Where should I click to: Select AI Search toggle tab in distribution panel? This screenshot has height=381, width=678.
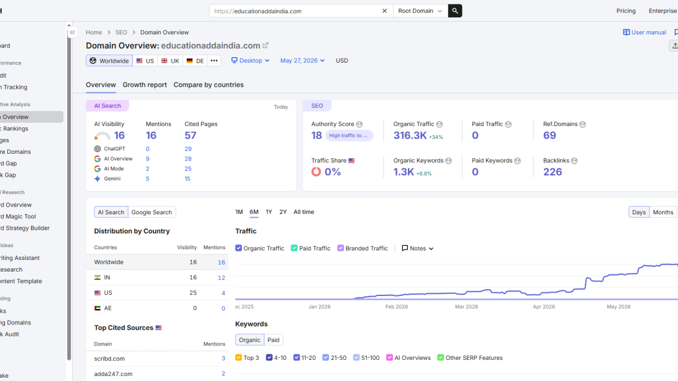click(x=111, y=212)
